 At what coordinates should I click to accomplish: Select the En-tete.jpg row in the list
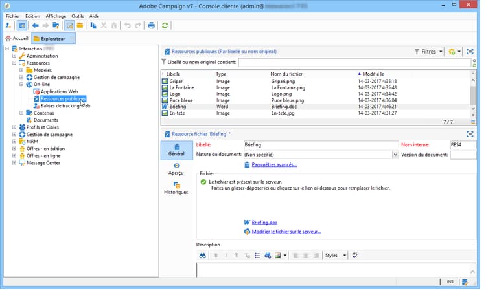[x=316, y=113]
